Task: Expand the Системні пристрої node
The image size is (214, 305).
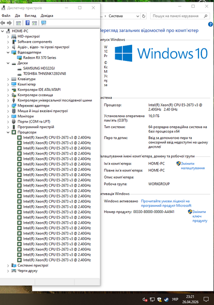Action: [8, 265]
